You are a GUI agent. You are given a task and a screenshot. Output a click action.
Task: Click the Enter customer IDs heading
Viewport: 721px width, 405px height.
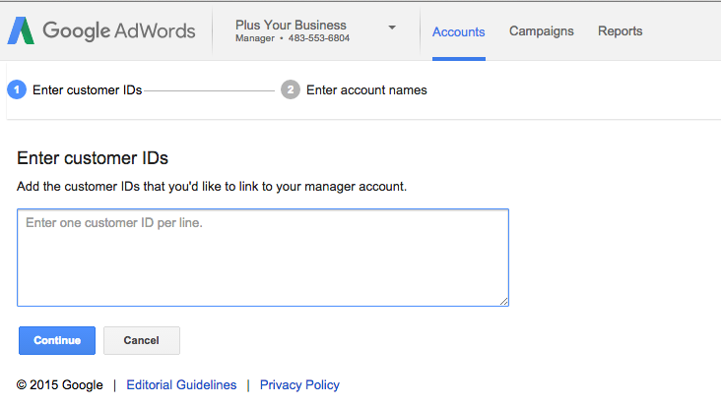(93, 158)
